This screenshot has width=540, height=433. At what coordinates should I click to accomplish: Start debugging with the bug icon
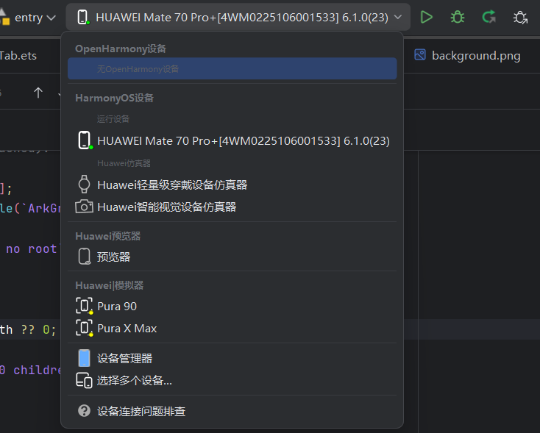coord(458,17)
